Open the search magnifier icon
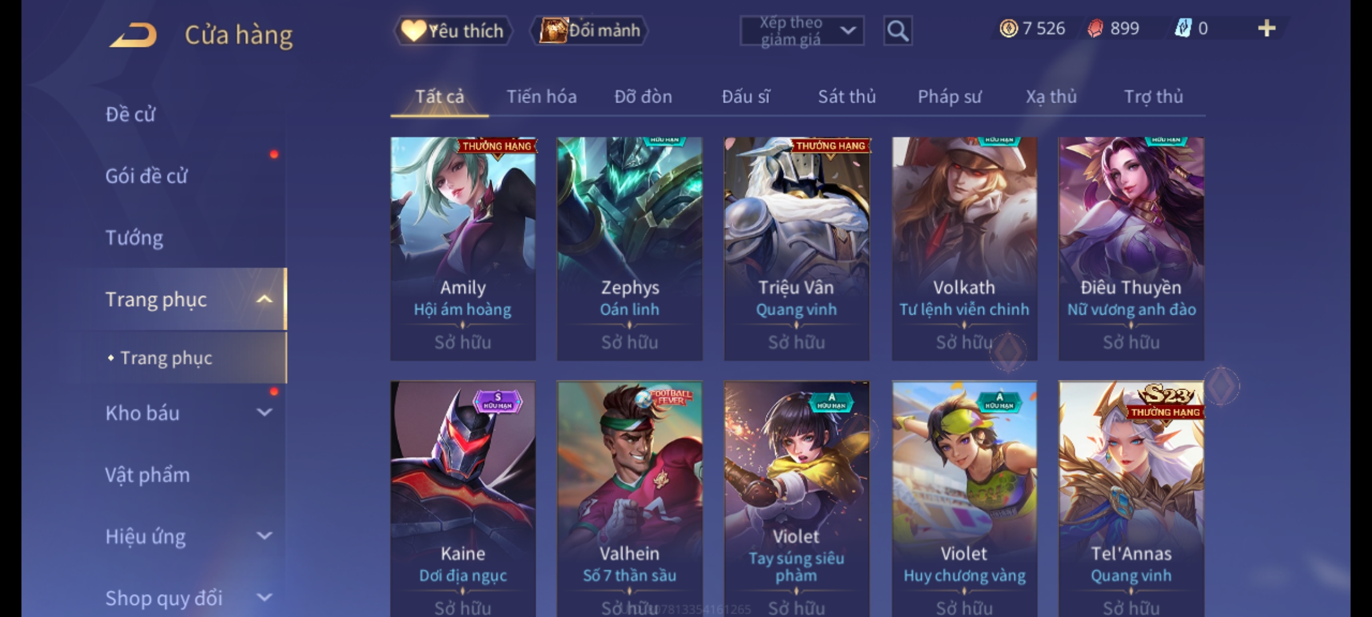The height and width of the screenshot is (617, 1372). click(898, 31)
